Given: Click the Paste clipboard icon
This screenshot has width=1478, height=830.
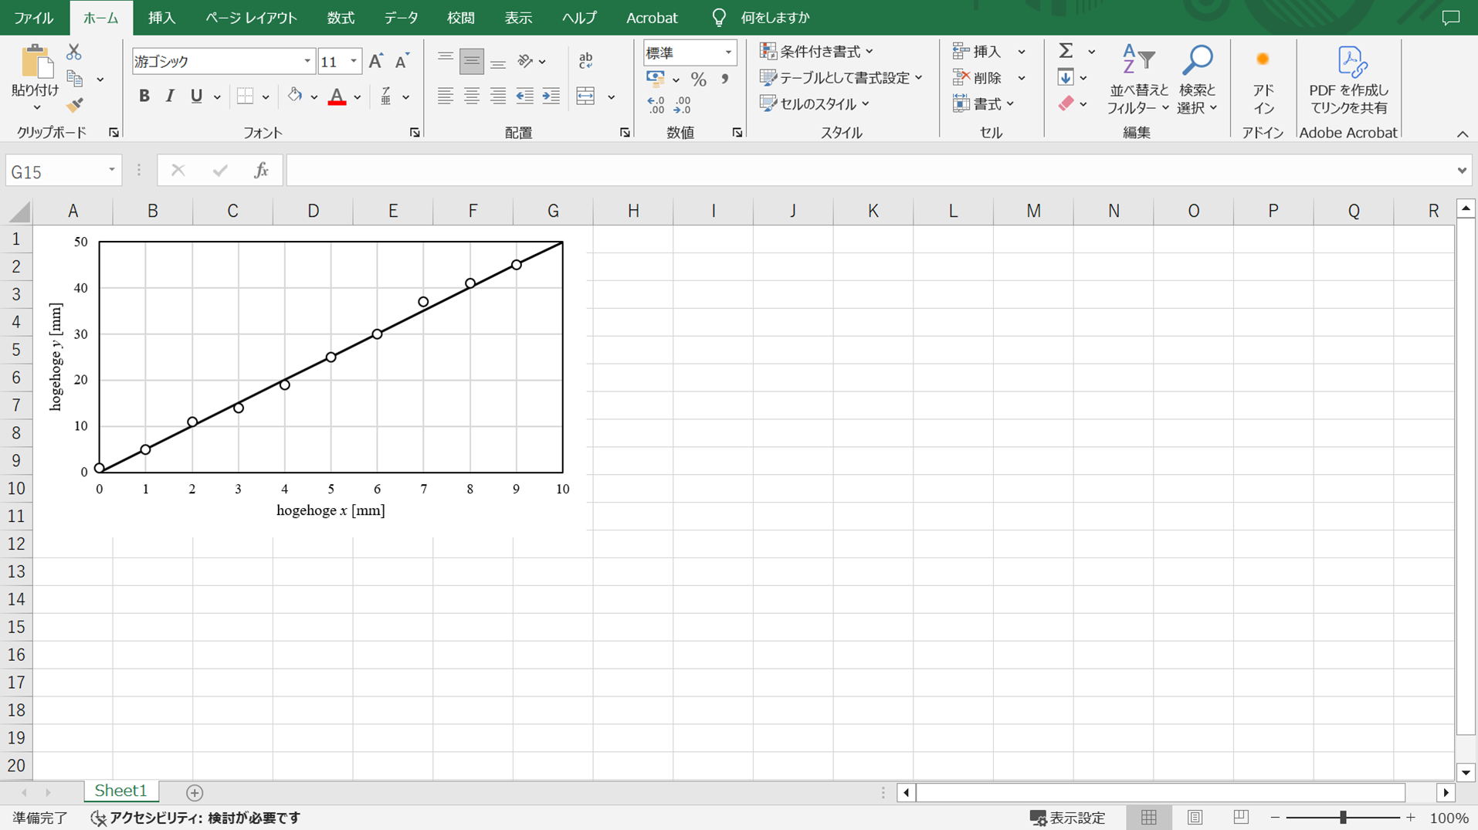Looking at the screenshot, I should click(36, 61).
